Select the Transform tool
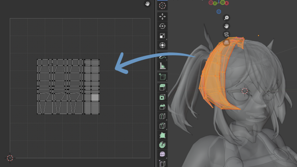 (162, 45)
